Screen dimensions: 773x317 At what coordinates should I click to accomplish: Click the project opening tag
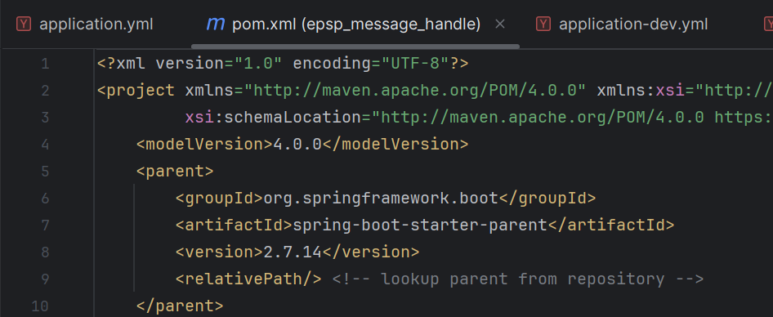[x=136, y=91]
